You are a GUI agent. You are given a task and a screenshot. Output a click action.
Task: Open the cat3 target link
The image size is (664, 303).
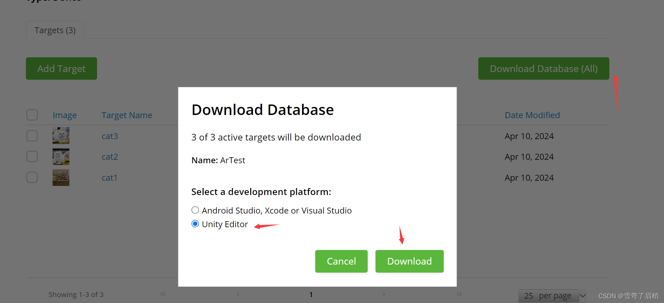[x=110, y=136]
